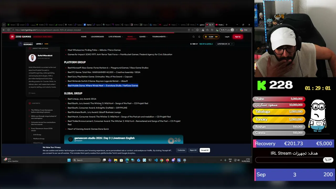Open File Explorer from the taskbar

(115, 160)
